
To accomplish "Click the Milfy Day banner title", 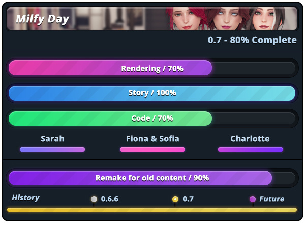I will [x=42, y=19].
